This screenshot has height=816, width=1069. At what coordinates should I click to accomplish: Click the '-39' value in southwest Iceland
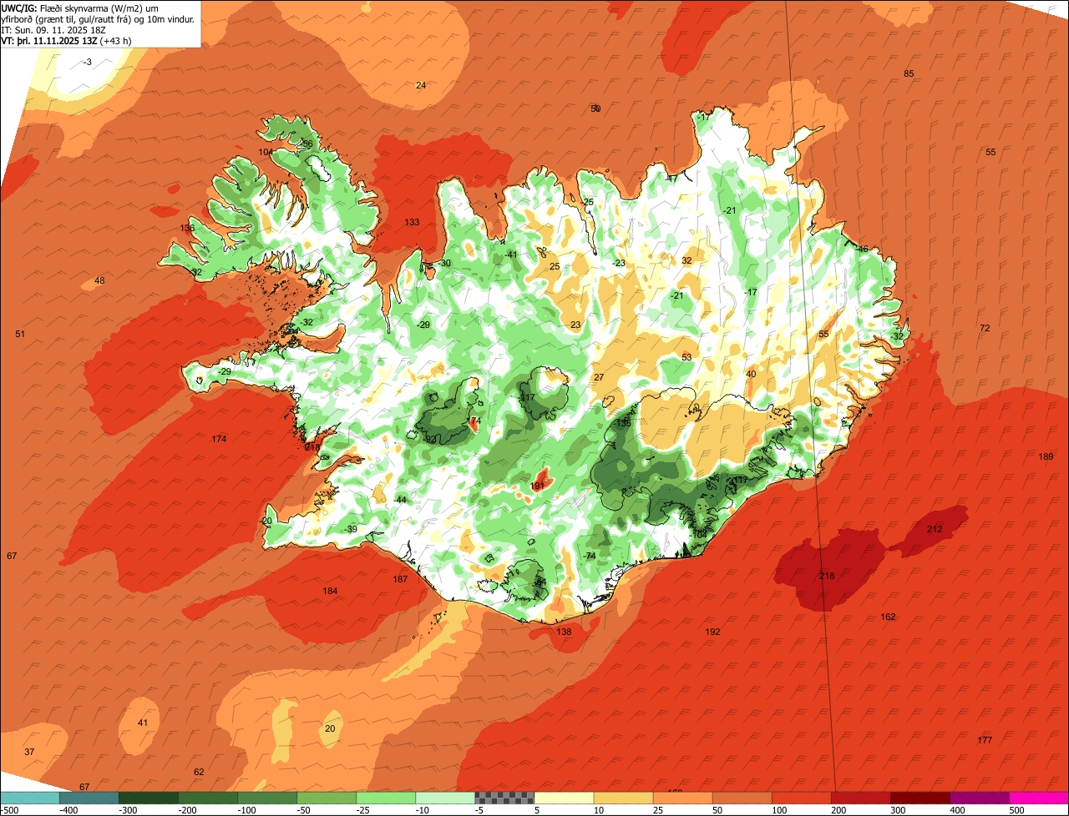pos(350,529)
